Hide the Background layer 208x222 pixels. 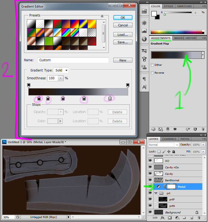point(150,212)
